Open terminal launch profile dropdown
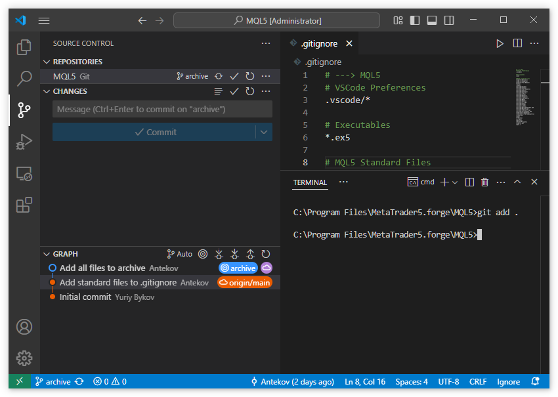Viewport: 558px width, 397px height. [455, 182]
